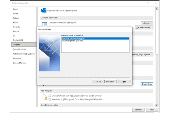This screenshot has height=113, width=170.
Task: Click the Outlook logo icon in header
Action: (44, 10)
